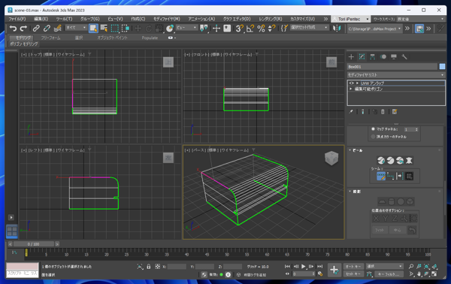Select the Vertex Color Channel radio button
The height and width of the screenshot is (284, 451).
click(373, 137)
